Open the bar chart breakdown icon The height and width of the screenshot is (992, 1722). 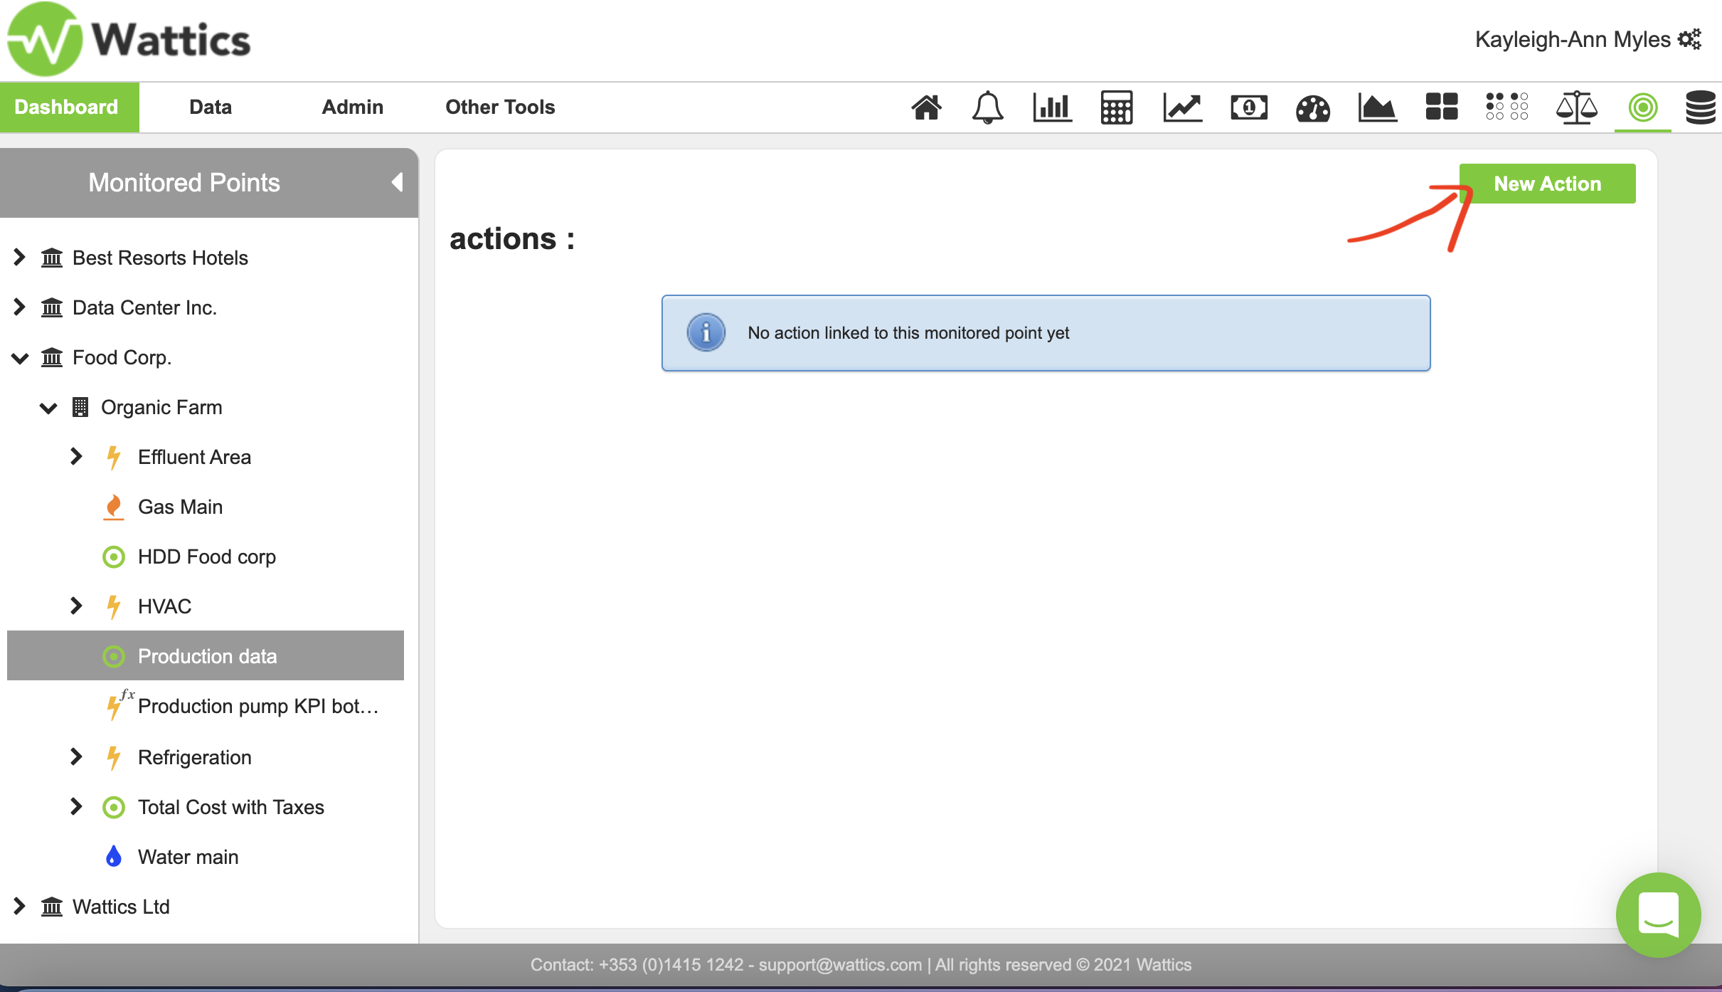pyautogui.click(x=1052, y=107)
